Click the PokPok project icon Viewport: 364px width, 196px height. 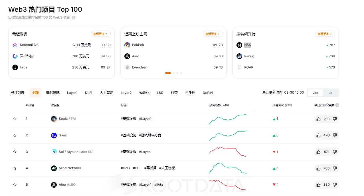[127, 45]
